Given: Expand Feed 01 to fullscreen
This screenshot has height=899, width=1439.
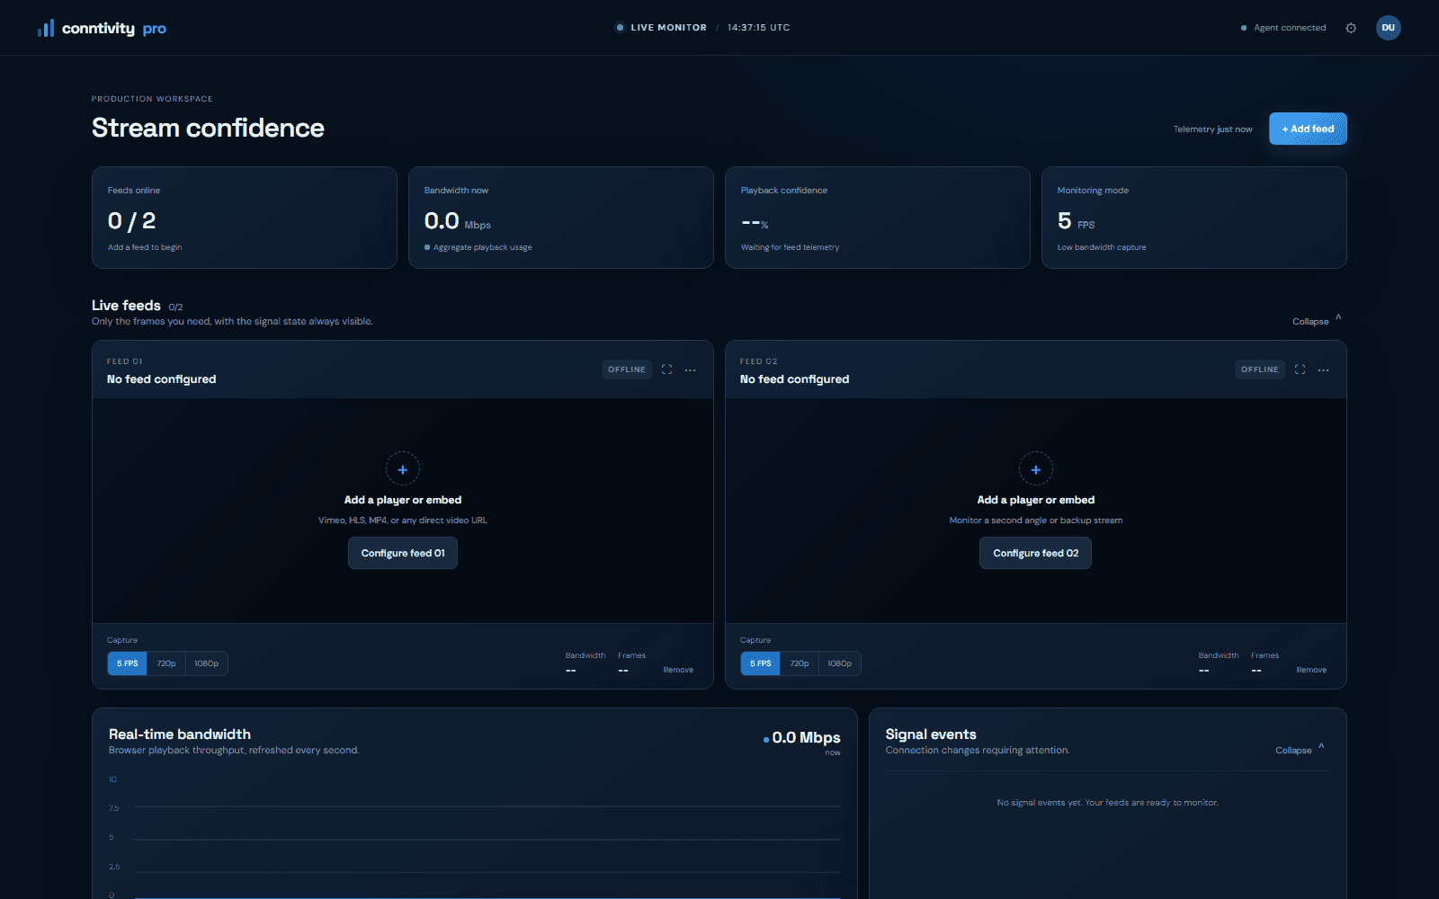Looking at the screenshot, I should tap(666, 369).
